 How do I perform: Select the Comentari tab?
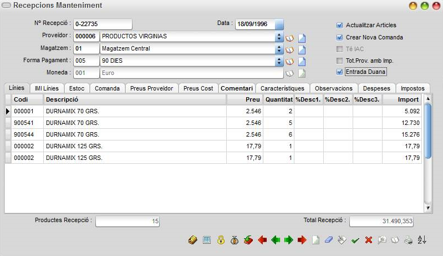pyautogui.click(x=237, y=88)
